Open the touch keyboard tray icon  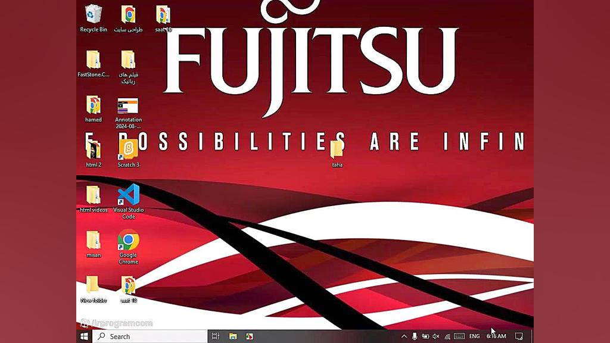pyautogui.click(x=459, y=336)
